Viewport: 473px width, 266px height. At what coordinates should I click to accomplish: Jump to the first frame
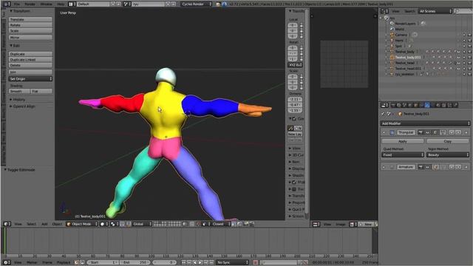[183, 262]
